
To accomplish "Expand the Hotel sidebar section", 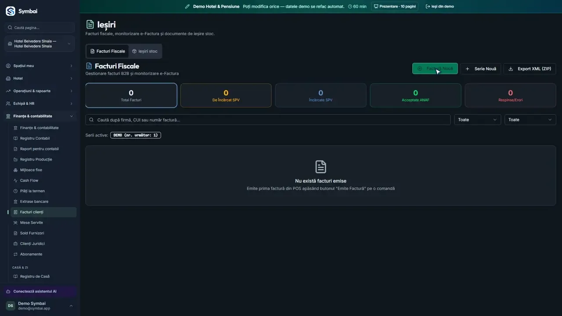I will [40, 79].
